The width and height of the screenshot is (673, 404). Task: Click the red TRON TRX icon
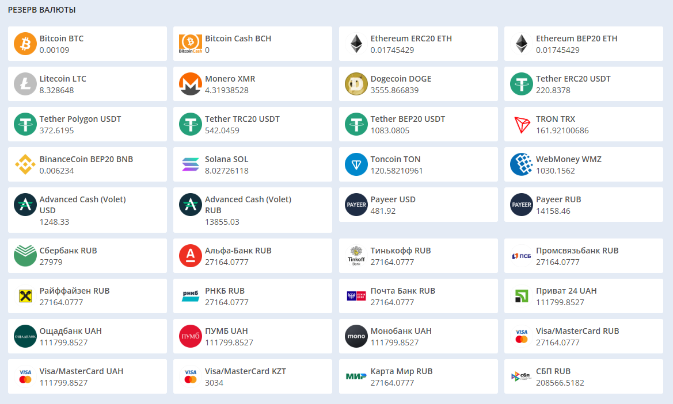point(522,124)
